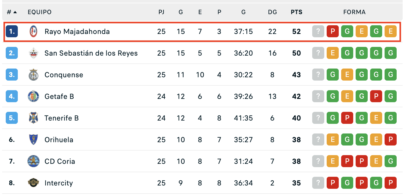Screen dimensions: 406x196
Task: Click the Orihuela club crest
Action: click(33, 140)
